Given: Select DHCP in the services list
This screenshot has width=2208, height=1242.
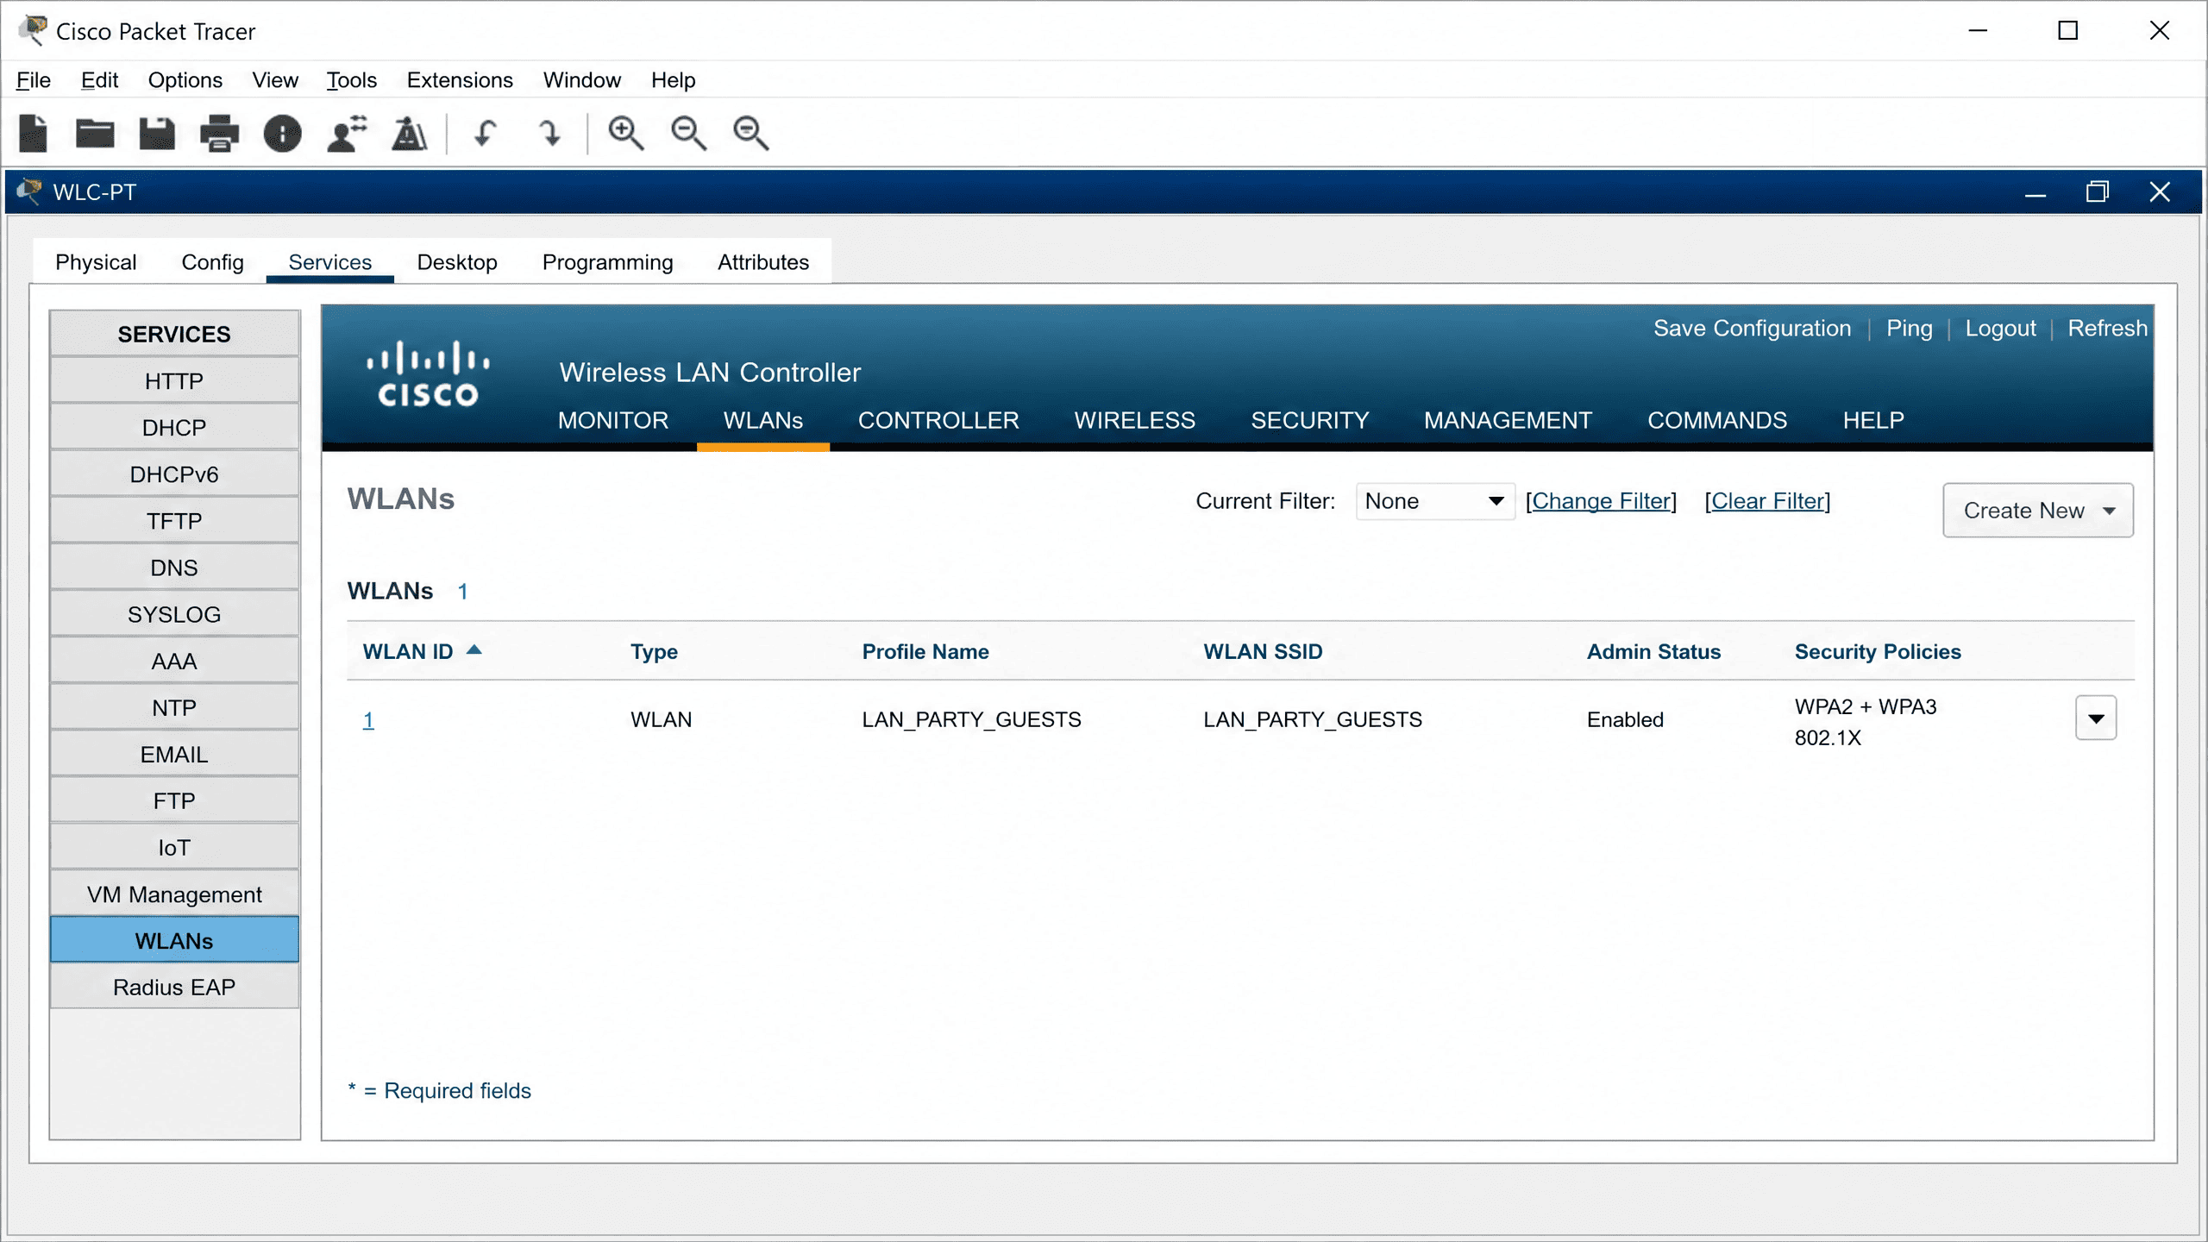Looking at the screenshot, I should [174, 428].
